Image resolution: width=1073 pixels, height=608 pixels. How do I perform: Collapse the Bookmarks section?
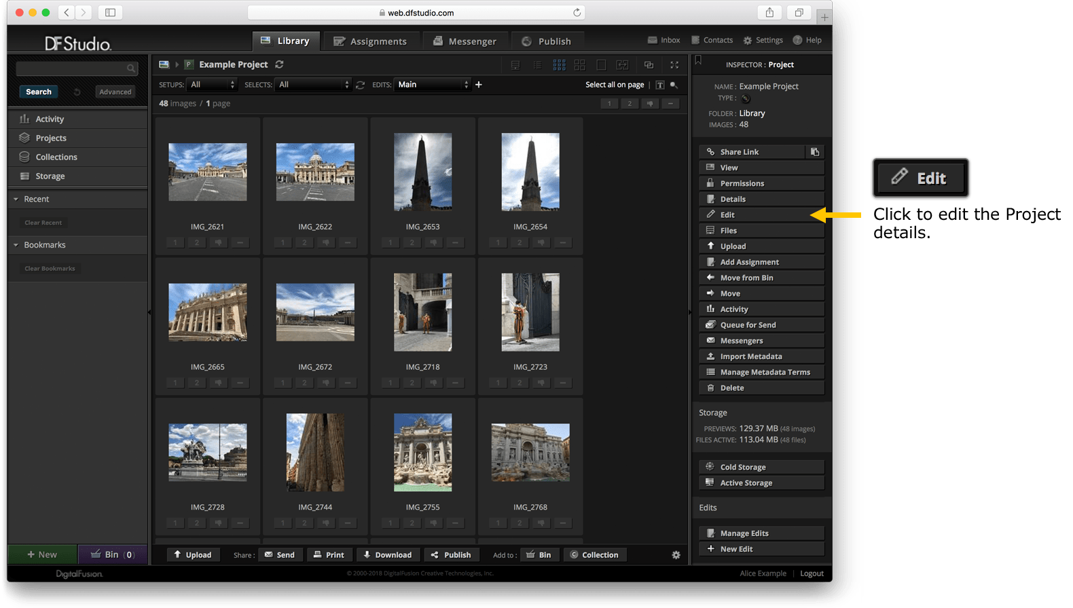click(16, 245)
